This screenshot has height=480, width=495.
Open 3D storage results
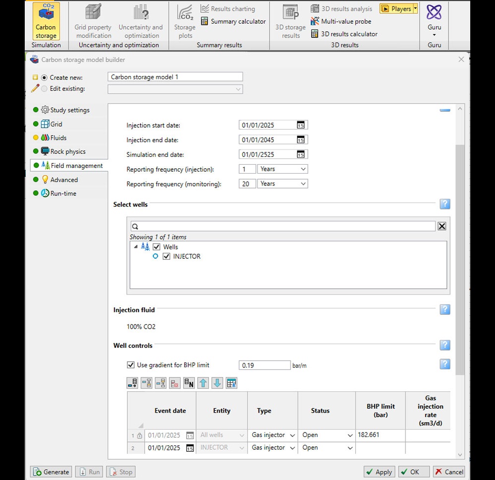291,21
